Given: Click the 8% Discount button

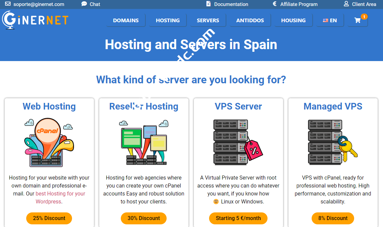Looking at the screenshot, I should tap(333, 218).
